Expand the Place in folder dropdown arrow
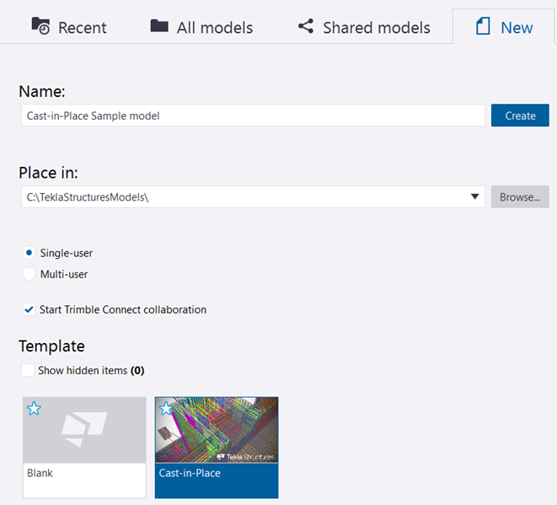Image resolution: width=557 pixels, height=505 pixels. (x=476, y=197)
